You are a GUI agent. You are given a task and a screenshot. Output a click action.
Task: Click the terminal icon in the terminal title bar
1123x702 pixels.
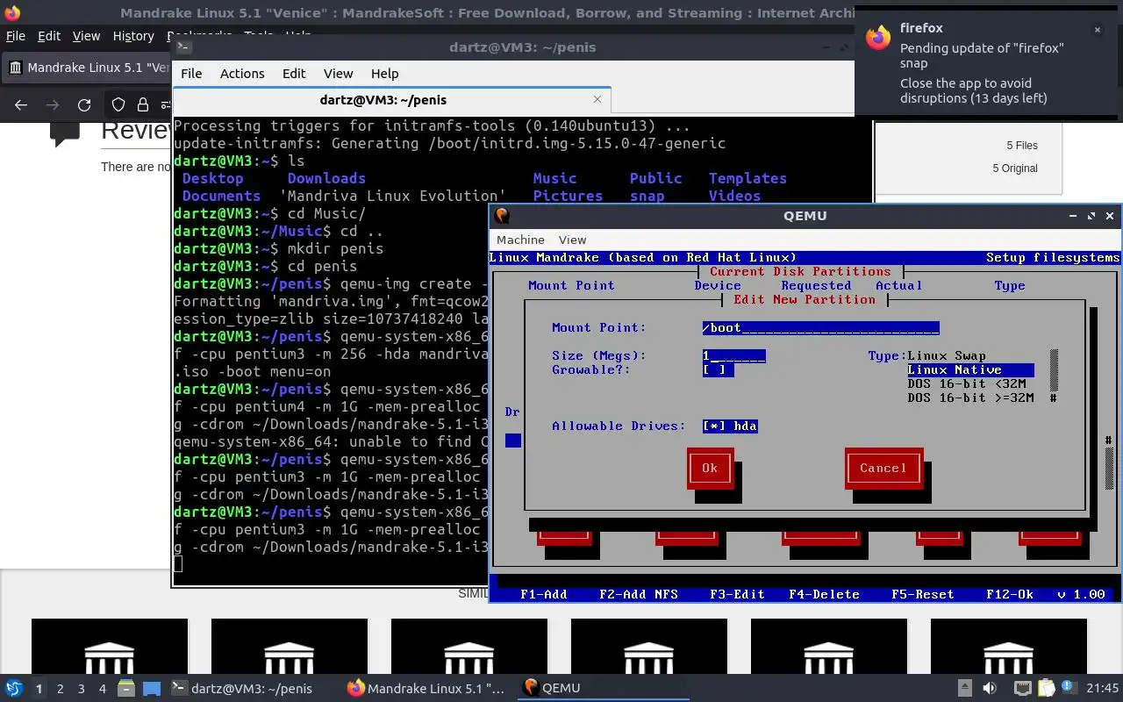pos(183,47)
